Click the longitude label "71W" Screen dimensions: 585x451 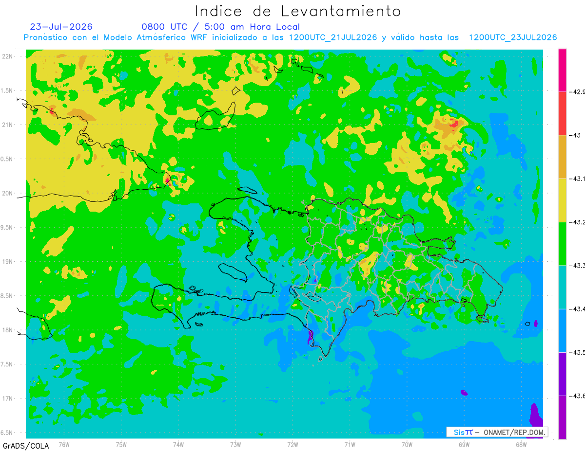point(350,445)
